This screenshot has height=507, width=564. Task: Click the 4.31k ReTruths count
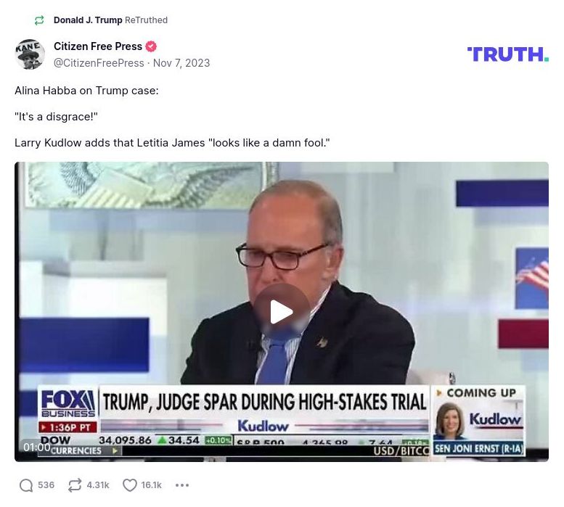point(98,485)
